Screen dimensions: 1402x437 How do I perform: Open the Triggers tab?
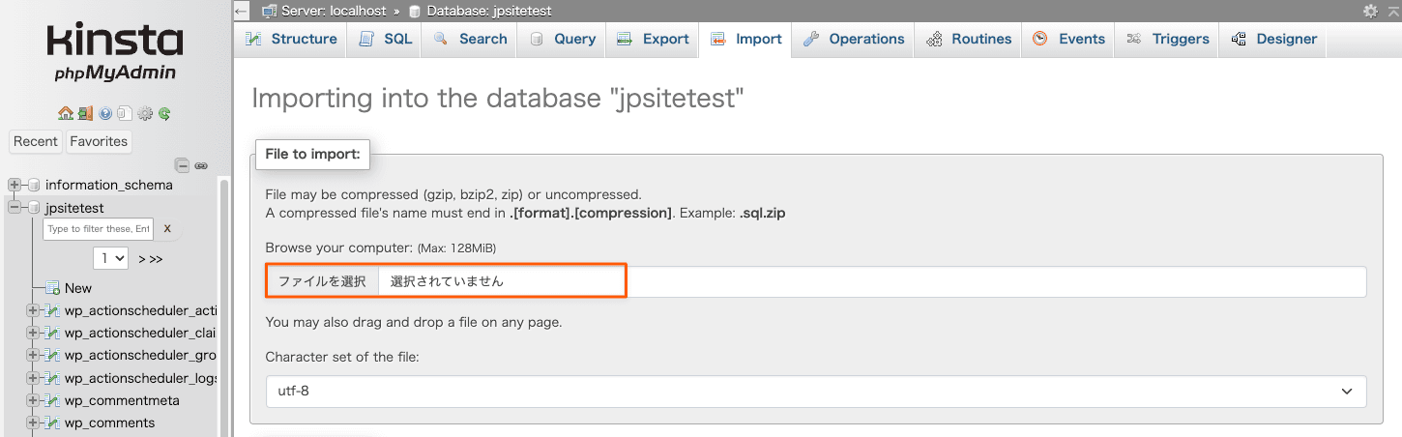(1168, 39)
